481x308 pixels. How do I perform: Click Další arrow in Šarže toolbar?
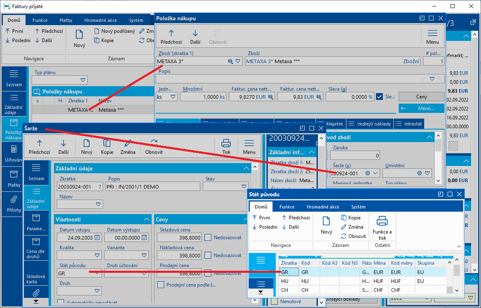point(63,147)
